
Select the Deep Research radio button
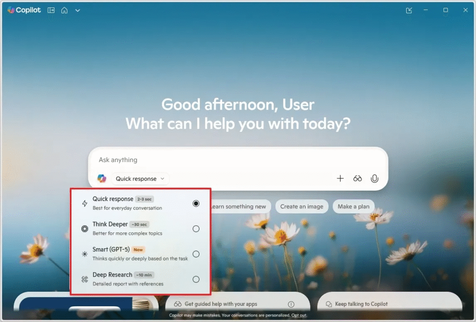pyautogui.click(x=196, y=279)
